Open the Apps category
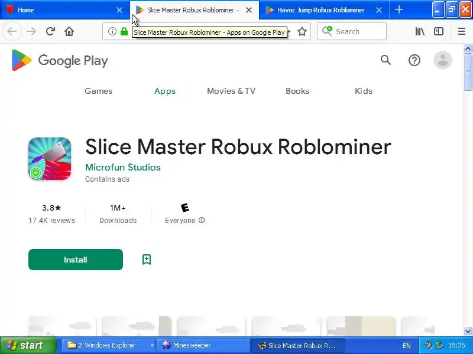The image size is (473, 354). pos(165,91)
